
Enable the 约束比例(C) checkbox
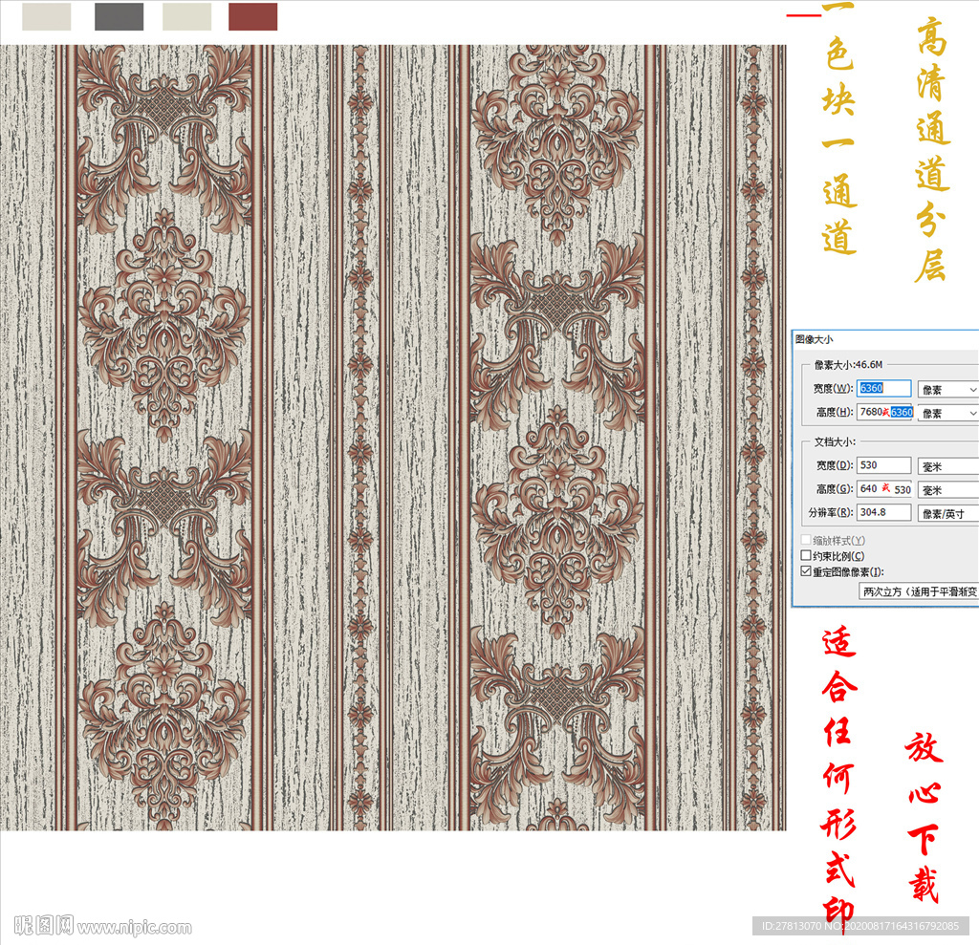[806, 555]
